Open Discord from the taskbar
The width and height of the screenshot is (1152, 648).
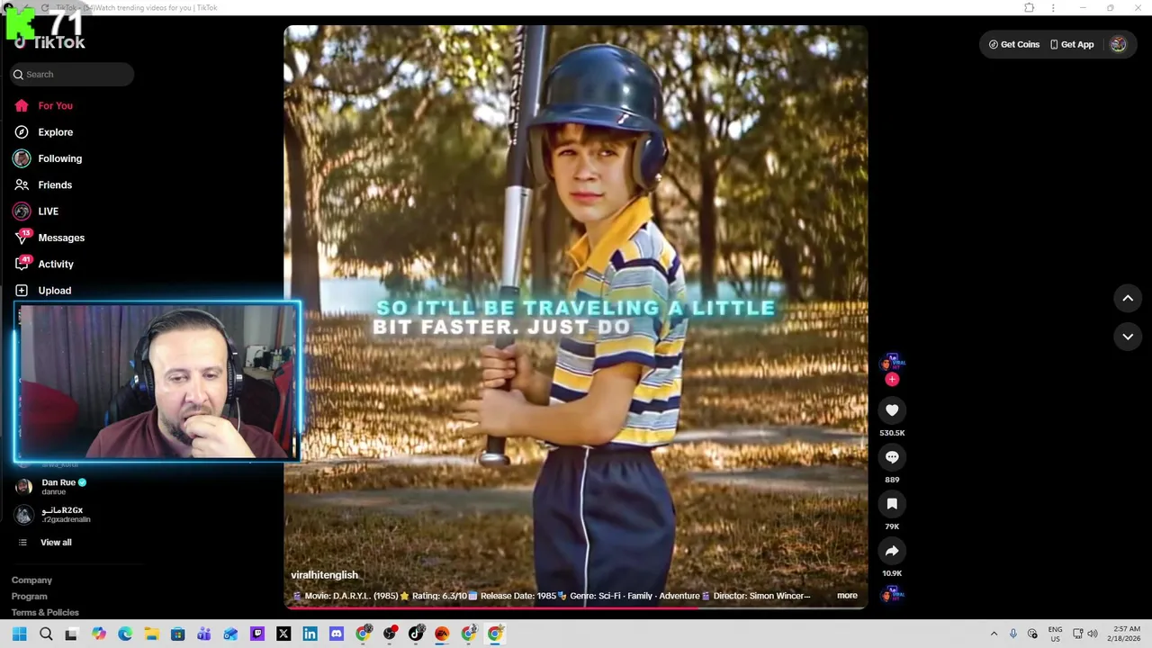point(337,634)
